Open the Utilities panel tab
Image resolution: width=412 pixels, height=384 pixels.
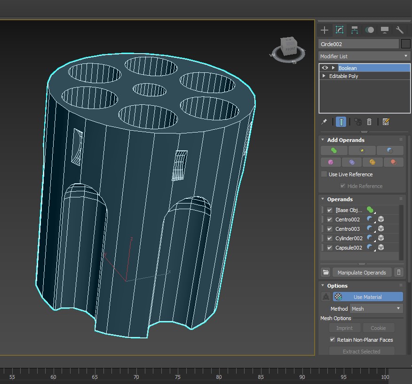[400, 30]
